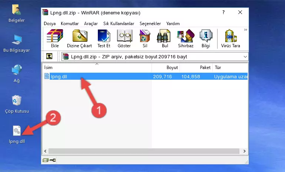Sort list by İsim column
Image resolution: width=285 pixels, height=172 pixels.
pos(97,68)
